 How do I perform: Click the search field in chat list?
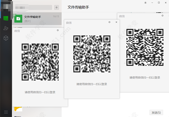point(33,7)
